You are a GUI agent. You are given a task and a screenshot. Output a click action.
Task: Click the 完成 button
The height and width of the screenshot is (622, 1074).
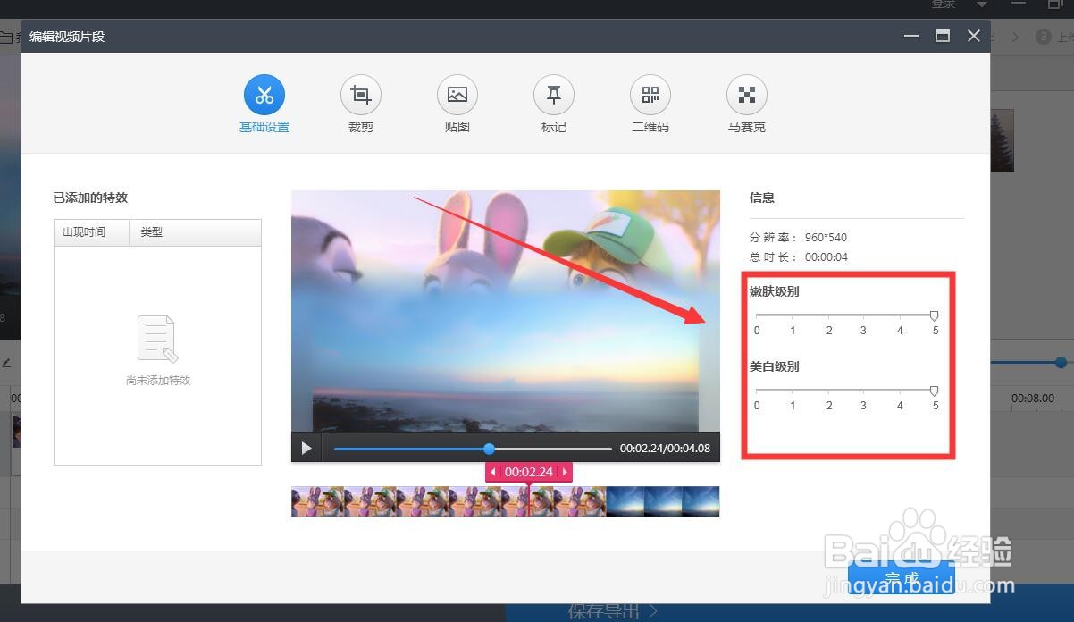pos(902,579)
